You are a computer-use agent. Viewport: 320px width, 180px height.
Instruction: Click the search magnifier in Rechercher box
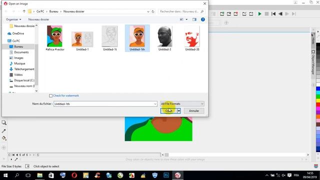tap(202, 11)
